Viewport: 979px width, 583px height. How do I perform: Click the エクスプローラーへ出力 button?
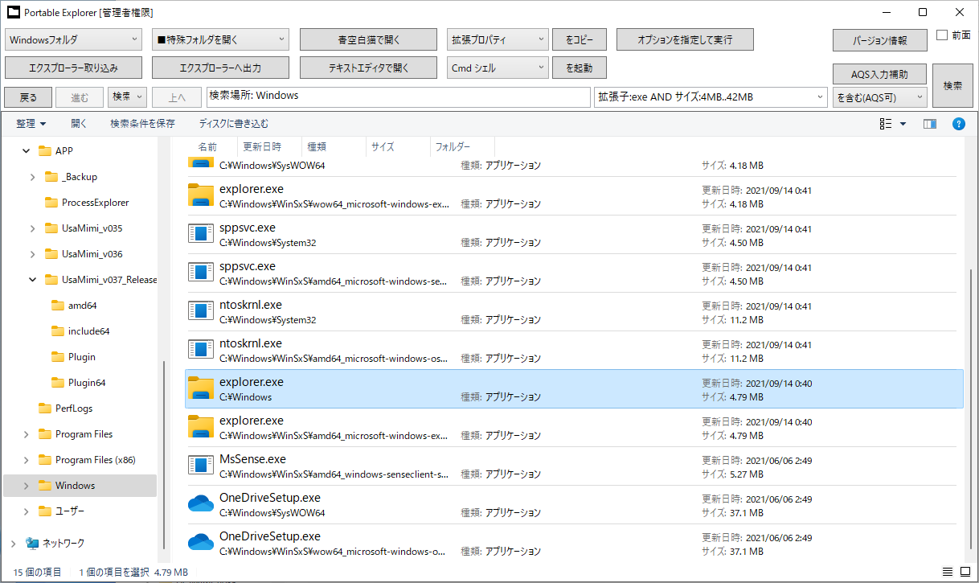click(220, 68)
